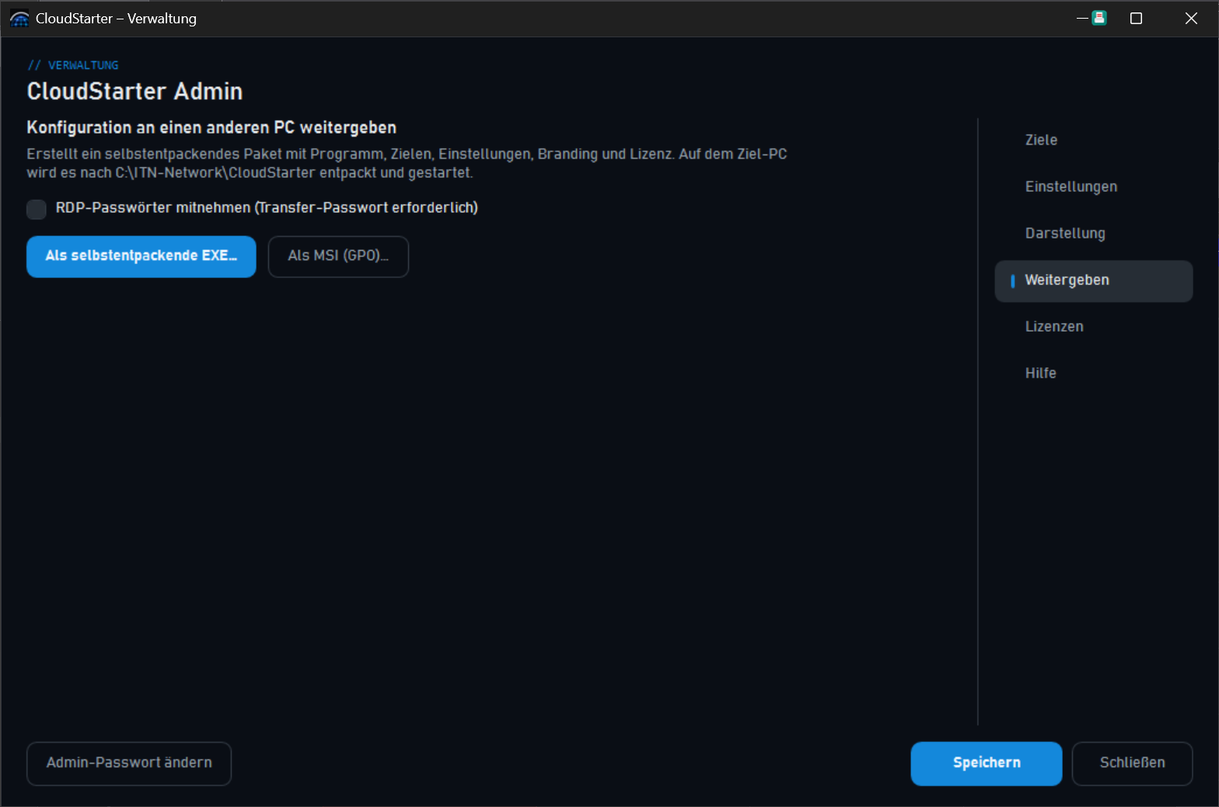Click 'Konfiguration an einen anderen PC weitergeben' heading
1219x807 pixels.
211,127
